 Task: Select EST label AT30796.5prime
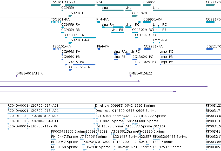tap(93, 137)
